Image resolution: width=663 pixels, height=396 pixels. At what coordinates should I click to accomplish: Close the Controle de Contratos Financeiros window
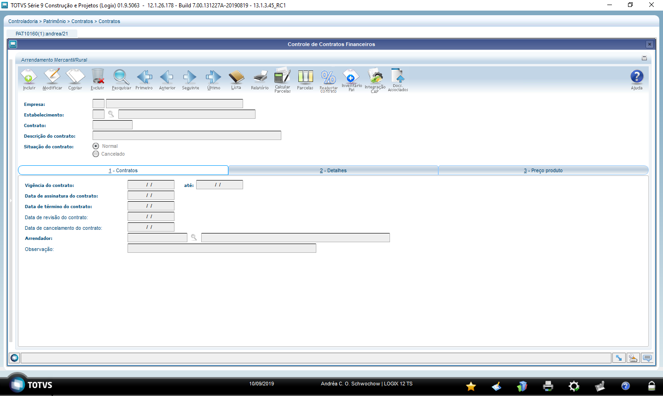[650, 44]
